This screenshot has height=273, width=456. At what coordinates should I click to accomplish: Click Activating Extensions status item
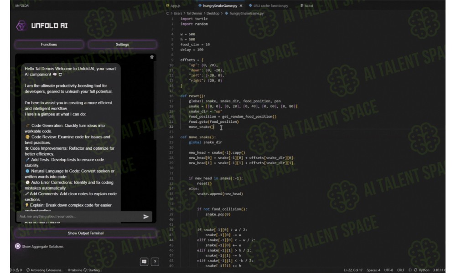[45, 270]
